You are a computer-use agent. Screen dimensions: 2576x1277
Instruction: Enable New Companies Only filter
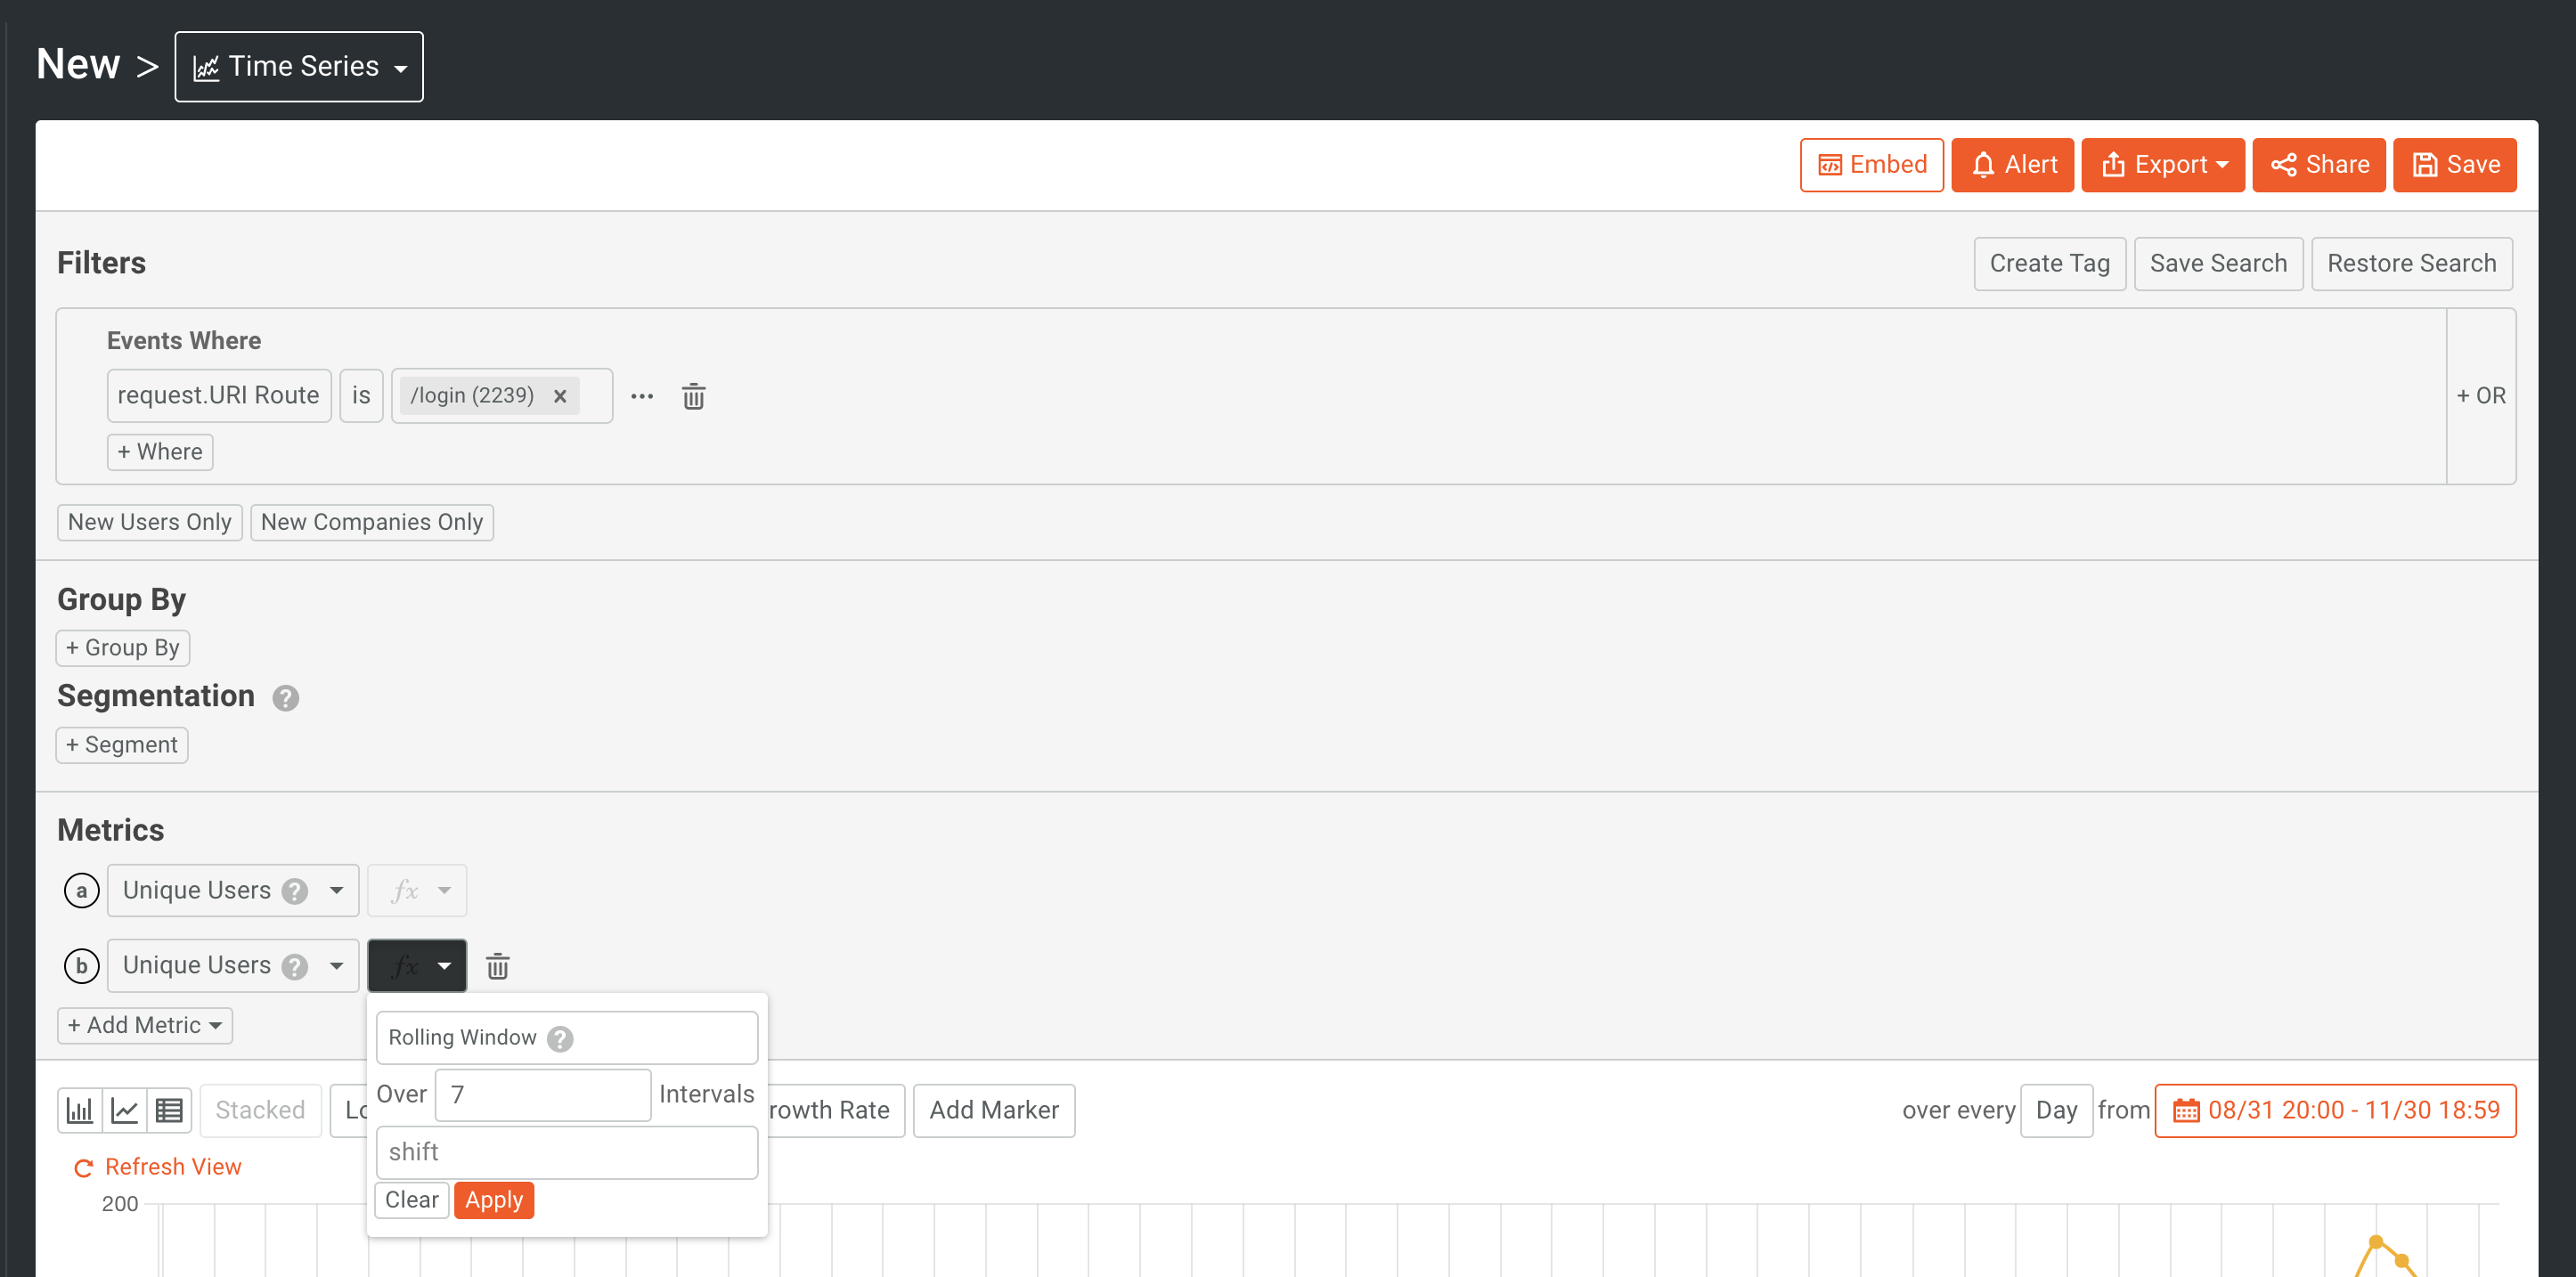coord(371,521)
